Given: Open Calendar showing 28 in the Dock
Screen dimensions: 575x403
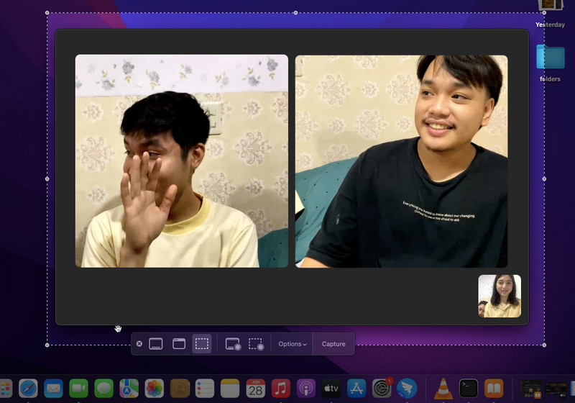Looking at the screenshot, I should click(x=256, y=389).
